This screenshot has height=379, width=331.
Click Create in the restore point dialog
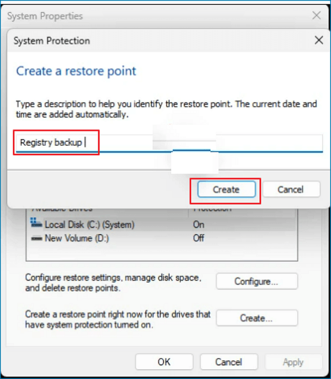coord(227,189)
